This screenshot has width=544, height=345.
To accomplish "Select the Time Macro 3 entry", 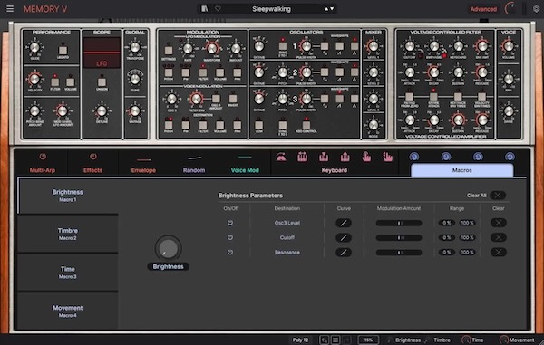I will point(68,273).
